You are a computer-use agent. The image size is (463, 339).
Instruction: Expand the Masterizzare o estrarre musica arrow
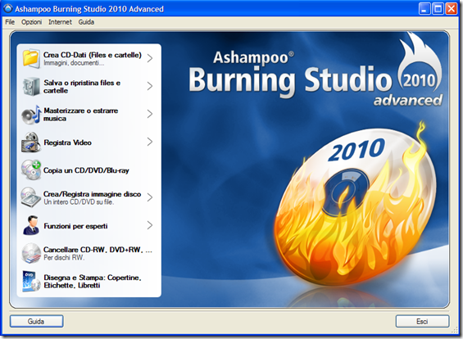click(x=150, y=114)
